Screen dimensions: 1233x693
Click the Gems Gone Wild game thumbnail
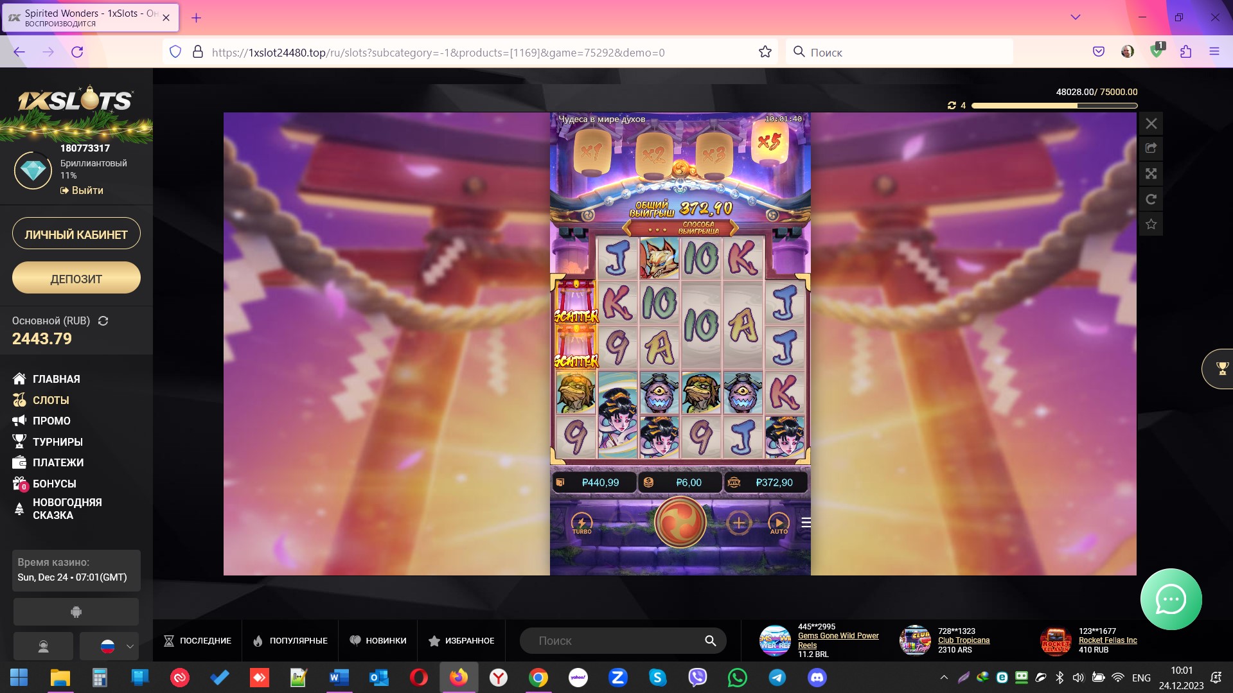[775, 641]
